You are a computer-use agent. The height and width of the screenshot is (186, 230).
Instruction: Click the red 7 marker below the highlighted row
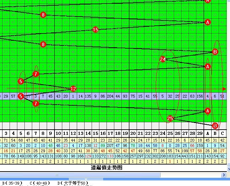[x=36, y=104]
